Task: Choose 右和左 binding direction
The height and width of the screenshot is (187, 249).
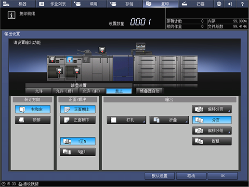Action: click(33, 109)
